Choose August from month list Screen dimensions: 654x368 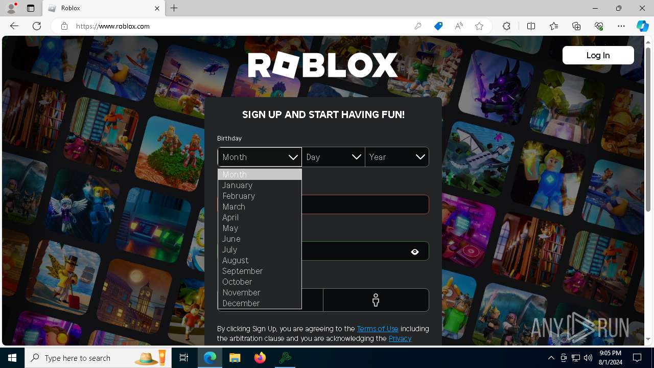tap(260, 261)
